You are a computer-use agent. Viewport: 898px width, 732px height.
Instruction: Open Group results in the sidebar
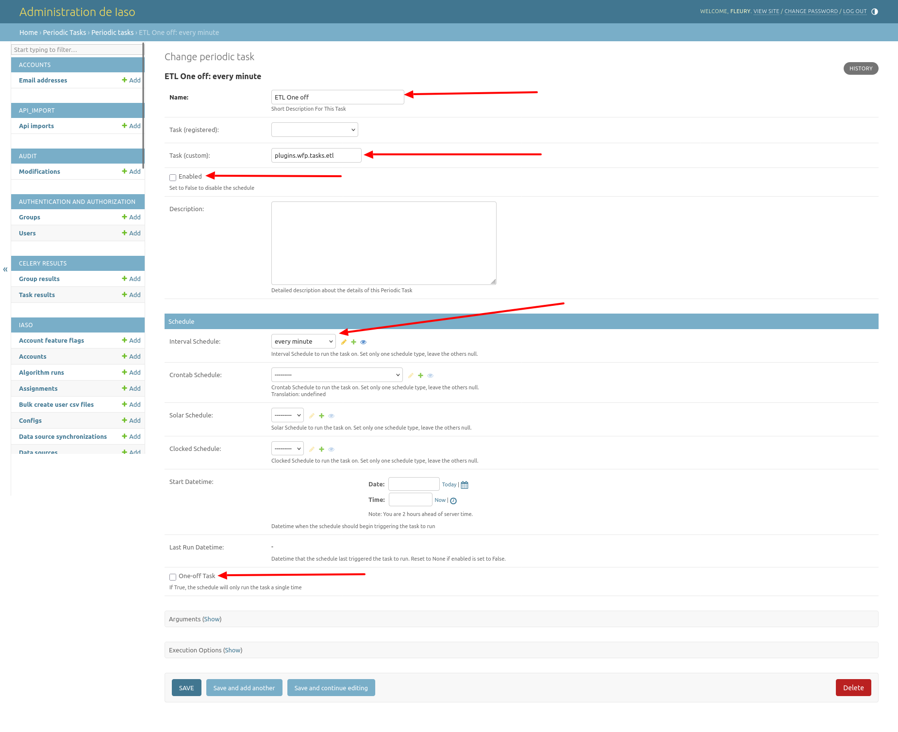coord(39,279)
